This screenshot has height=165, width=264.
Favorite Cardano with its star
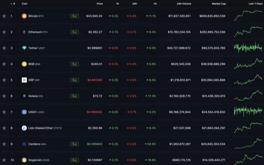[4, 144]
